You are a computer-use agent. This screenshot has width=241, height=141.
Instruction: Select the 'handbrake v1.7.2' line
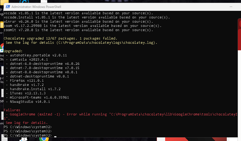click(x=25, y=85)
